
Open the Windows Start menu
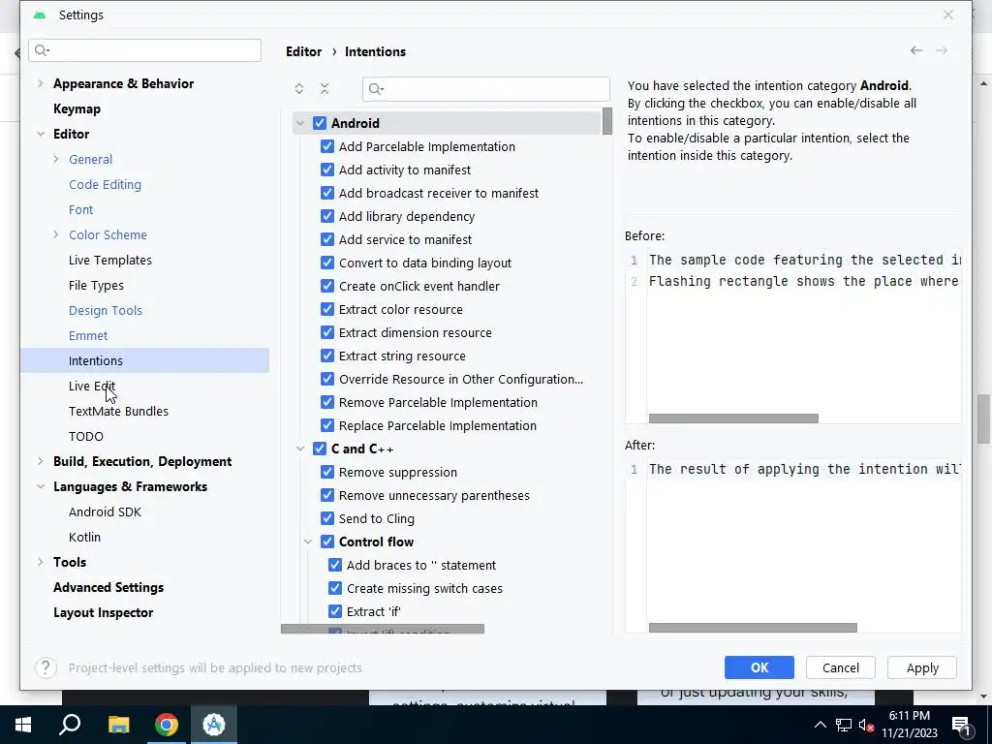click(23, 725)
